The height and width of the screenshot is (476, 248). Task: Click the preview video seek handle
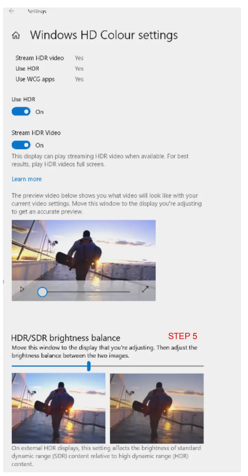coord(42,292)
